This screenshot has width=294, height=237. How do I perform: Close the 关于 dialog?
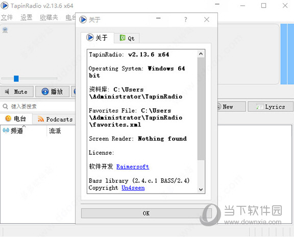click(x=207, y=19)
